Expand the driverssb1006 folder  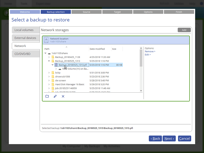[x=49, y=76]
